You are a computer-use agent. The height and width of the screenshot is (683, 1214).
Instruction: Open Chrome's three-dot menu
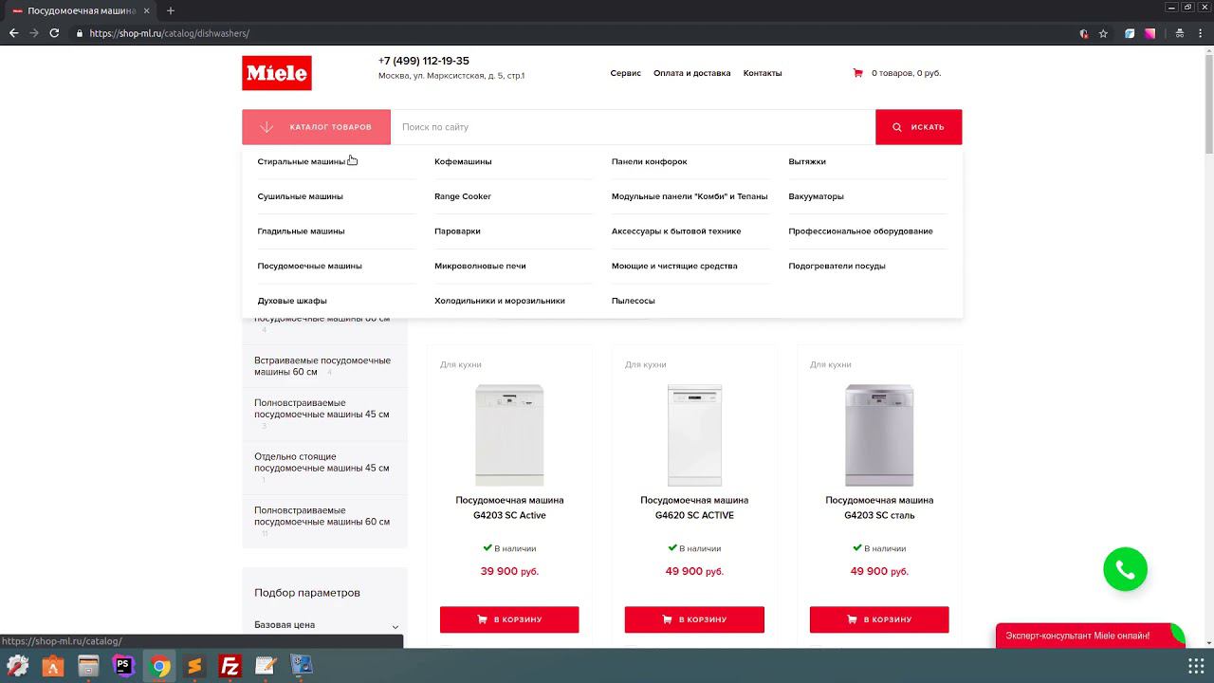[1201, 33]
